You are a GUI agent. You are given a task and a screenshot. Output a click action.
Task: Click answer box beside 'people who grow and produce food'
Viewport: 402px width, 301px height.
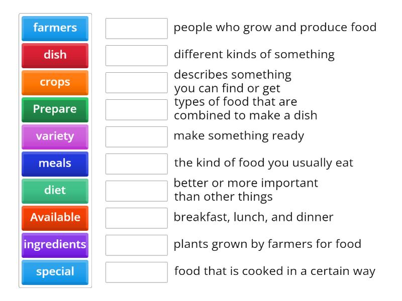tap(136, 28)
